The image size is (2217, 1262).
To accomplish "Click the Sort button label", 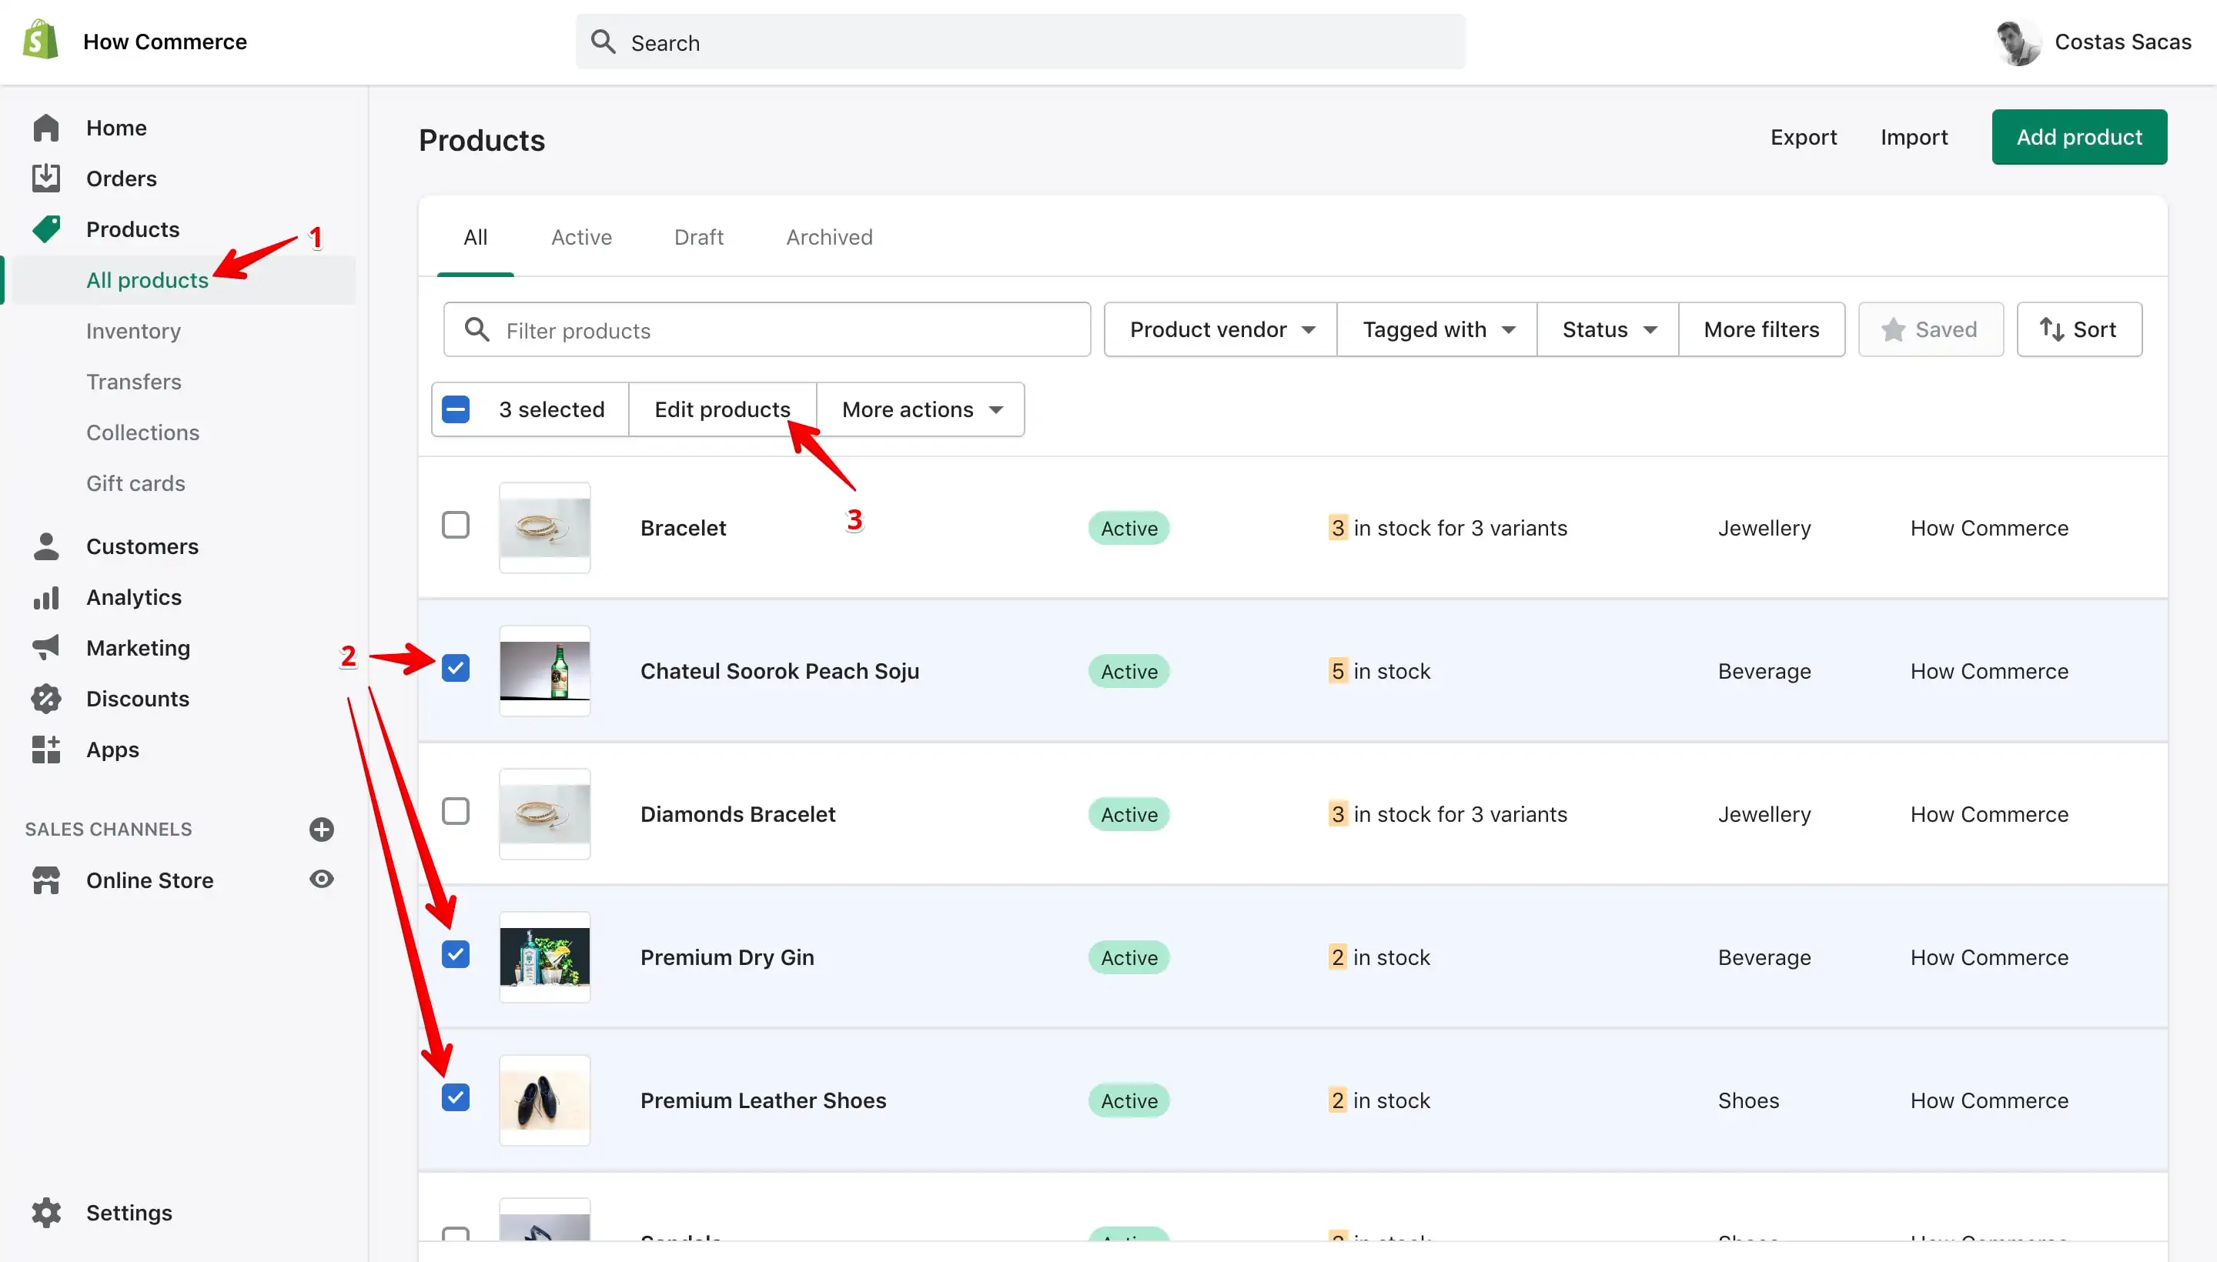I will coord(2095,329).
